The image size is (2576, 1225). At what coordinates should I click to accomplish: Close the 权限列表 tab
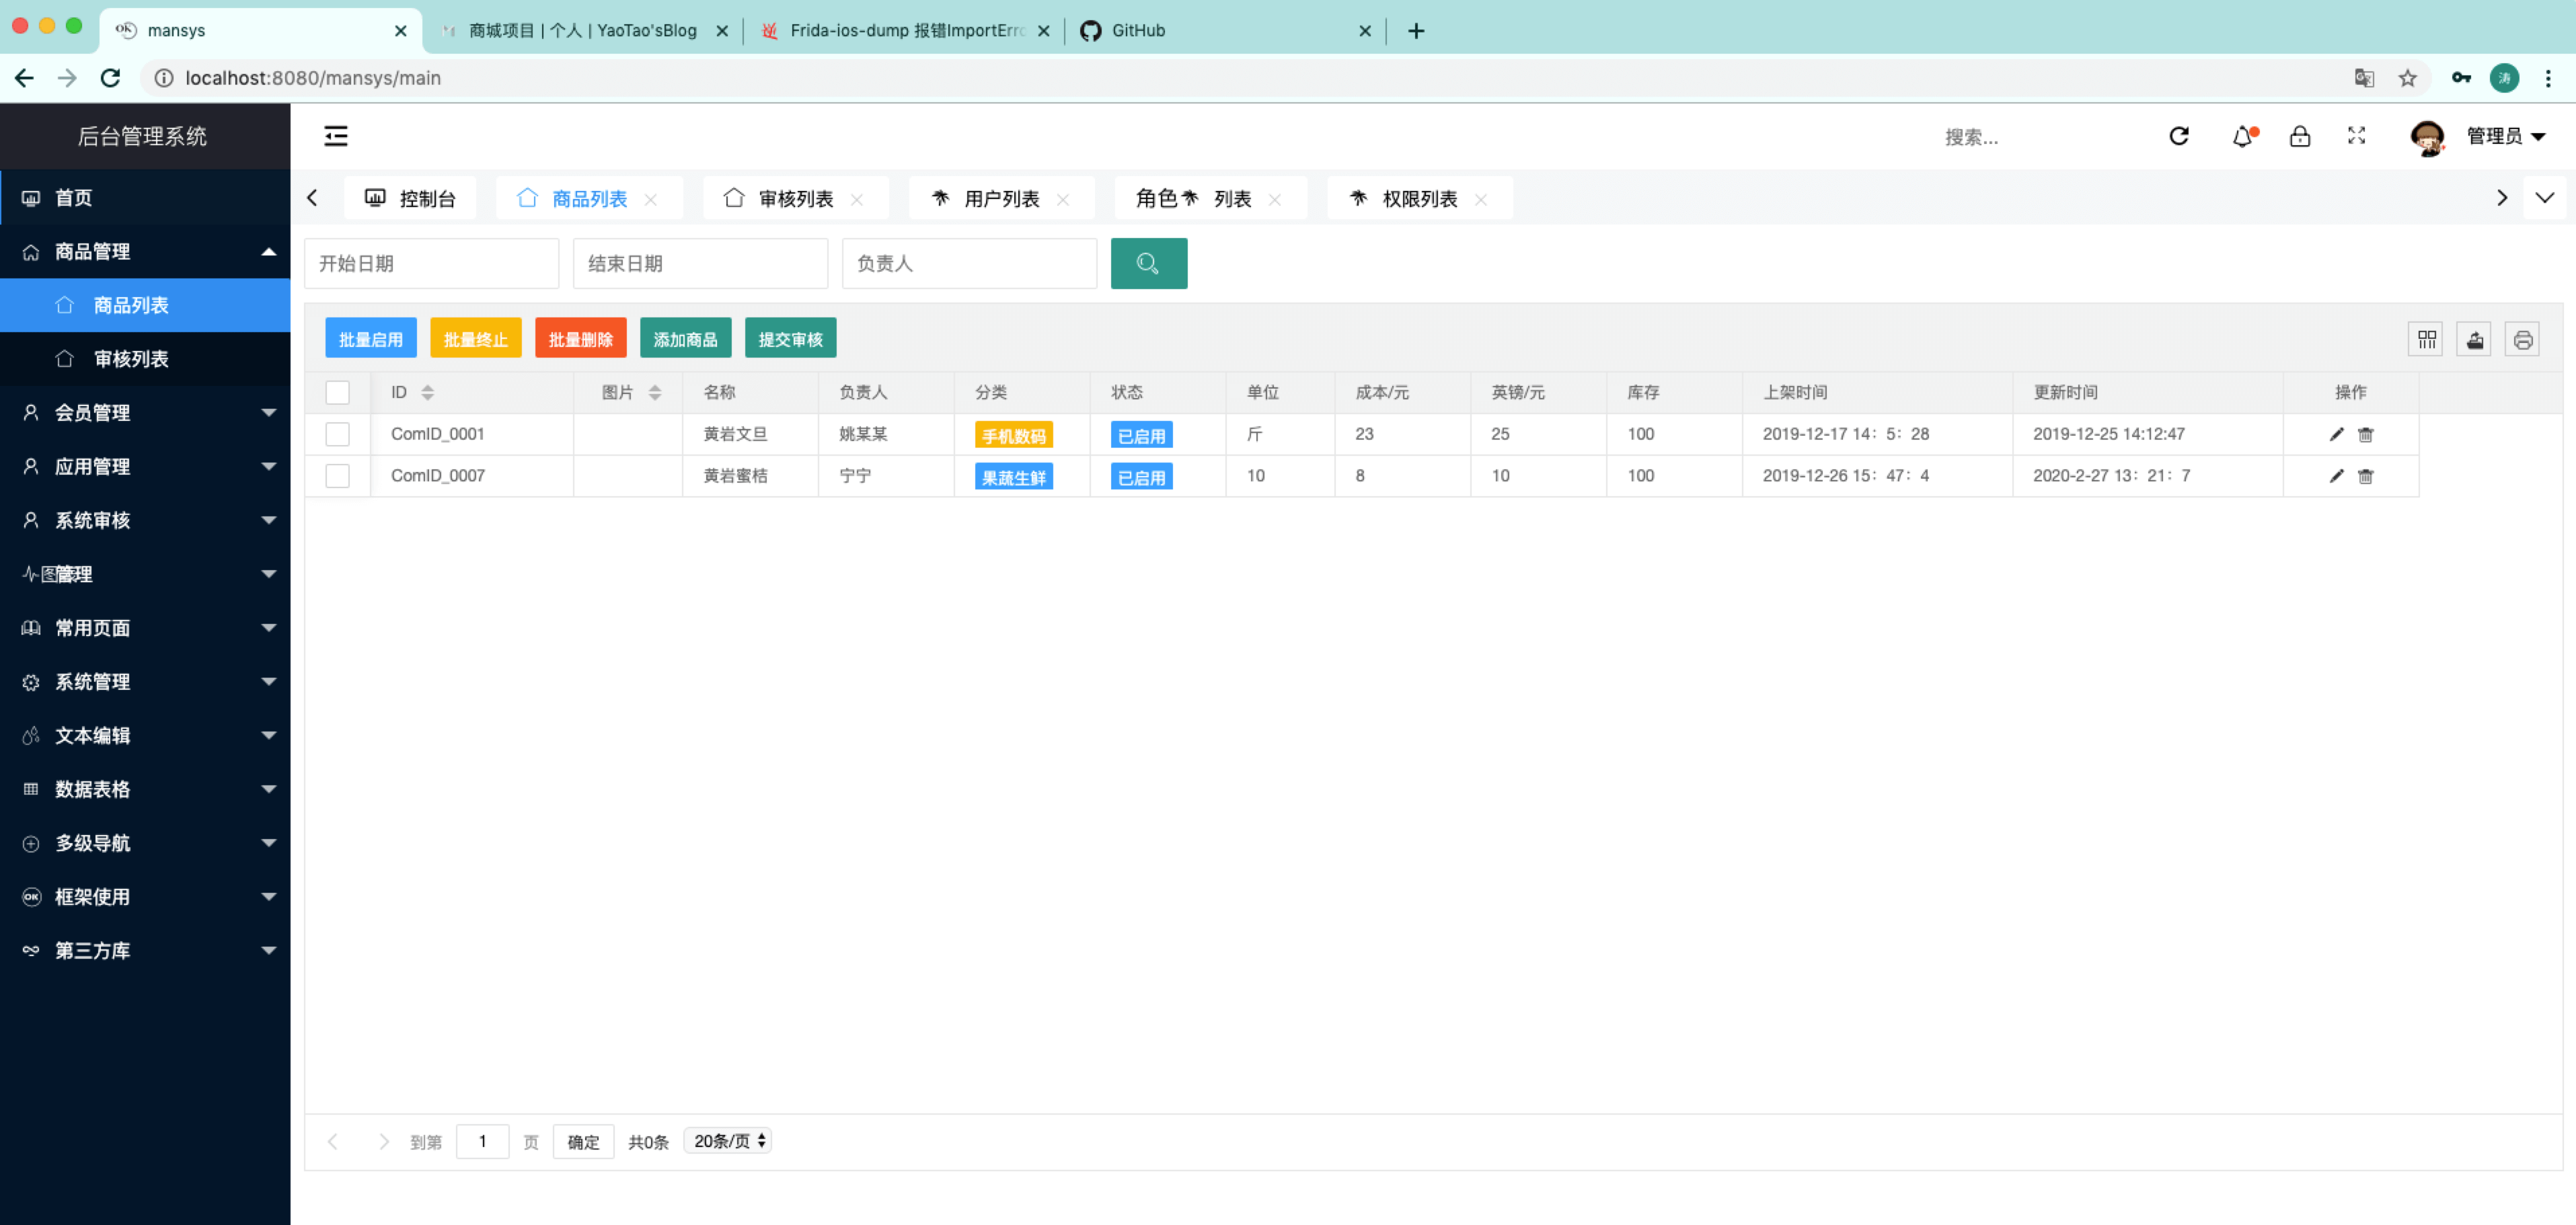point(1481,199)
